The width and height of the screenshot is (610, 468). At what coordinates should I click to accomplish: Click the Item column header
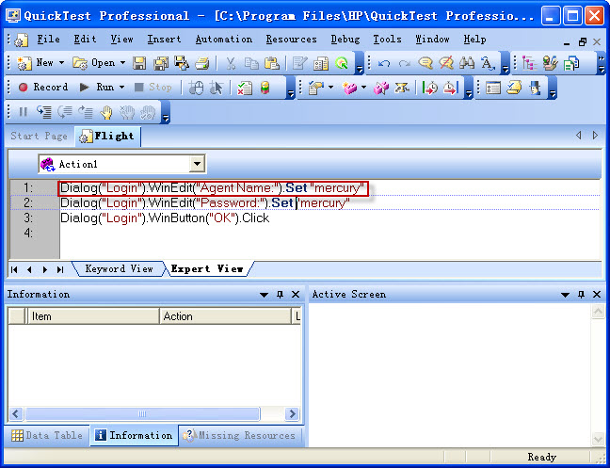(x=92, y=316)
